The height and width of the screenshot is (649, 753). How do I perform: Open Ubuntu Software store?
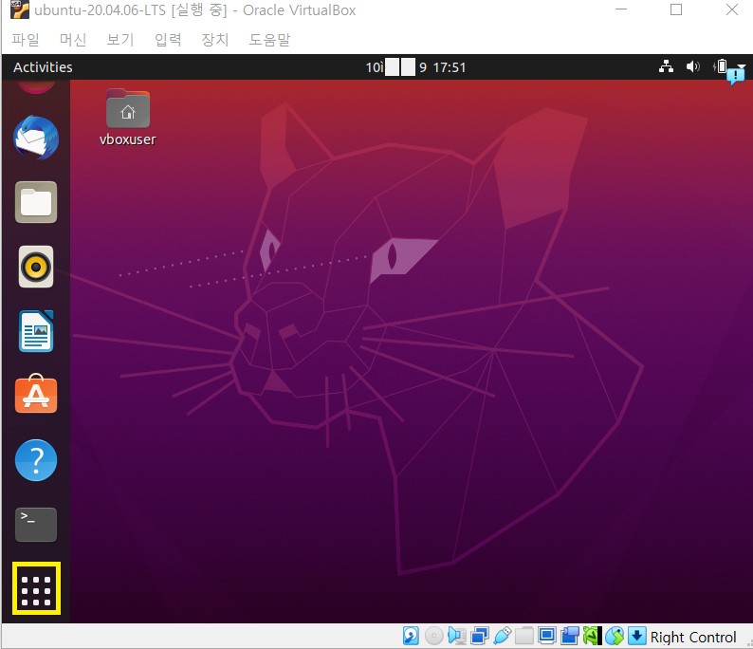pyautogui.click(x=36, y=394)
